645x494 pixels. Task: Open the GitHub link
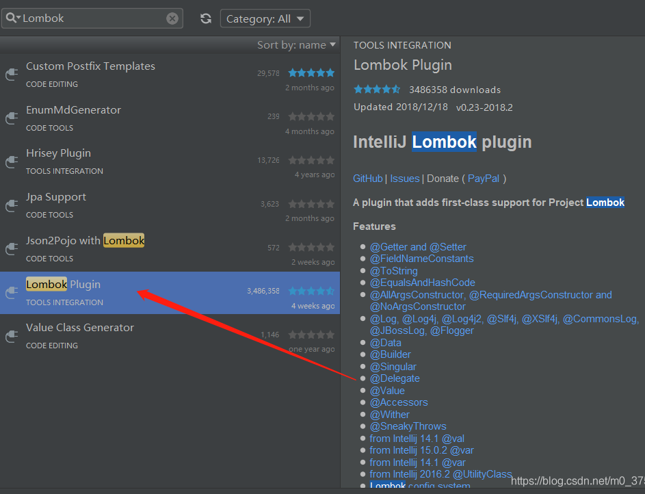pos(368,179)
